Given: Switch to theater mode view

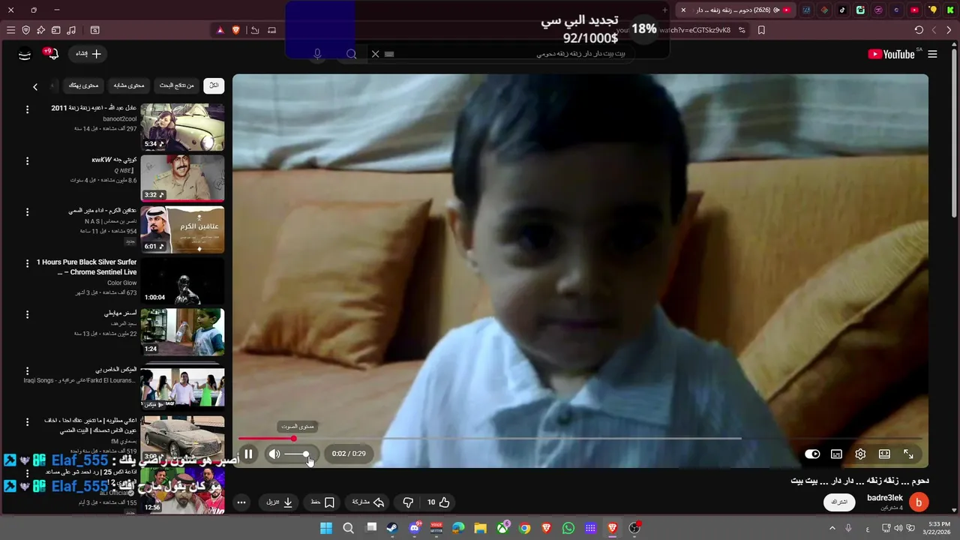Looking at the screenshot, I should pos(884,454).
